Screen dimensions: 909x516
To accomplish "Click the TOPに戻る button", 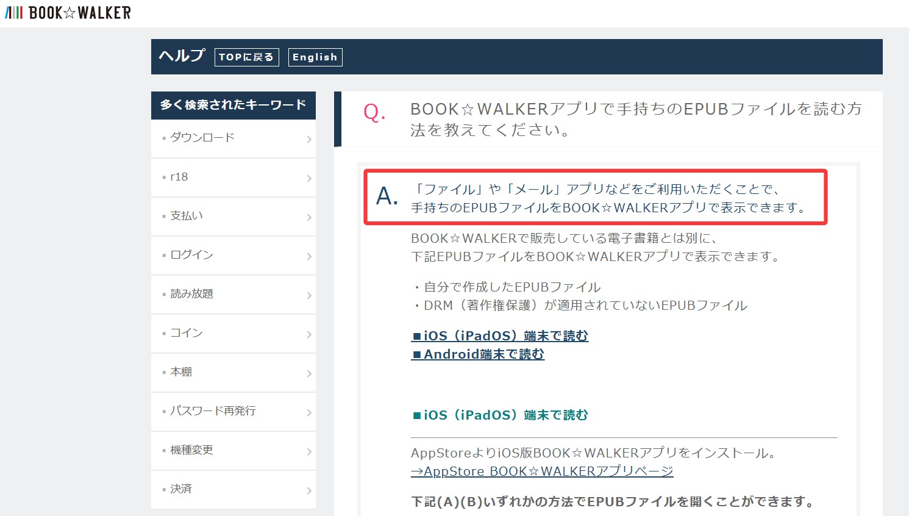I will (246, 57).
